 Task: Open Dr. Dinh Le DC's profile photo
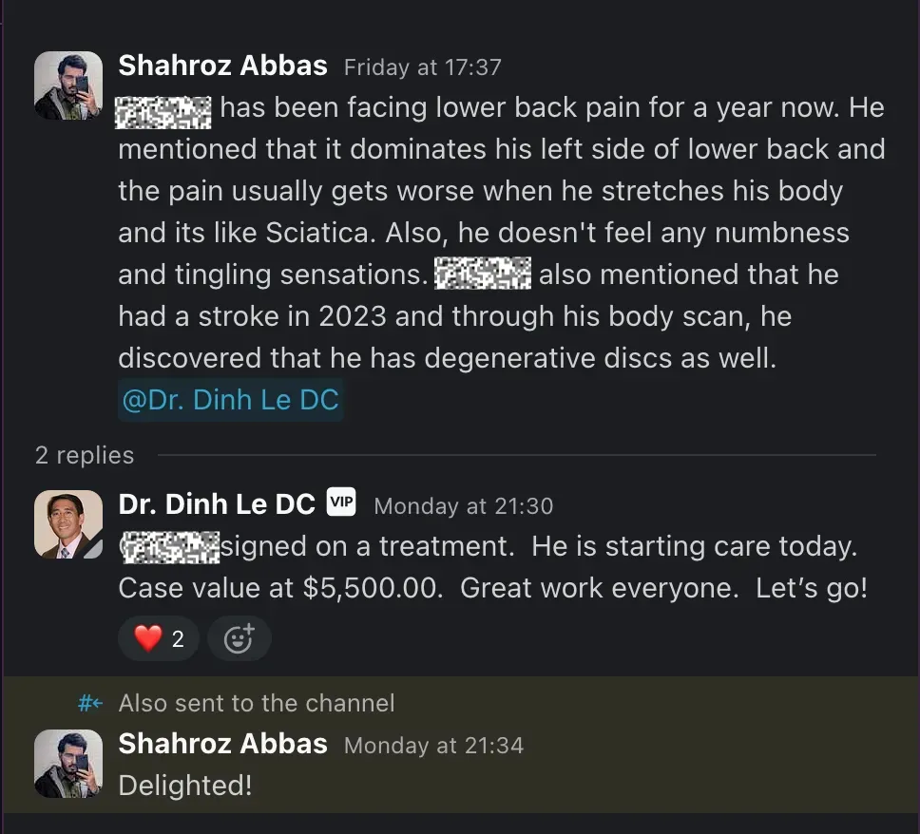[68, 524]
